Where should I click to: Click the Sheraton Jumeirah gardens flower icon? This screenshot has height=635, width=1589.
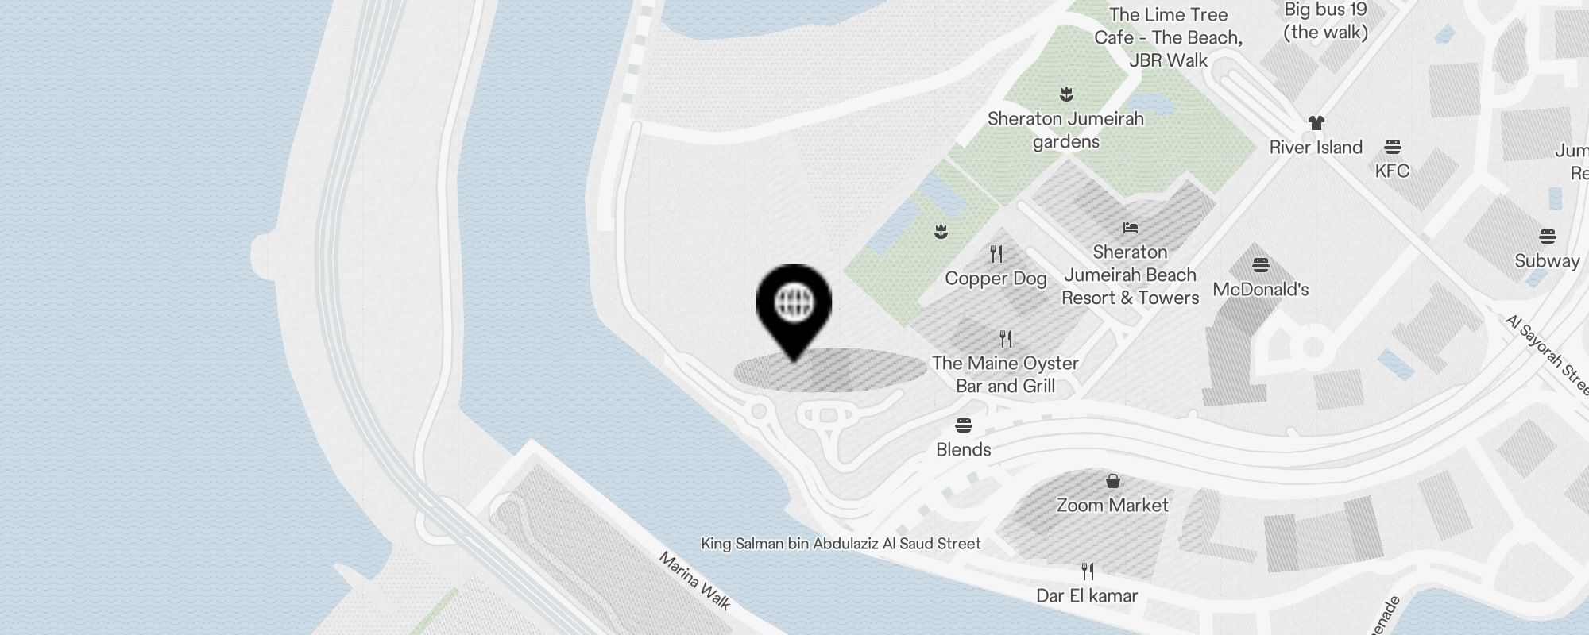click(1066, 94)
